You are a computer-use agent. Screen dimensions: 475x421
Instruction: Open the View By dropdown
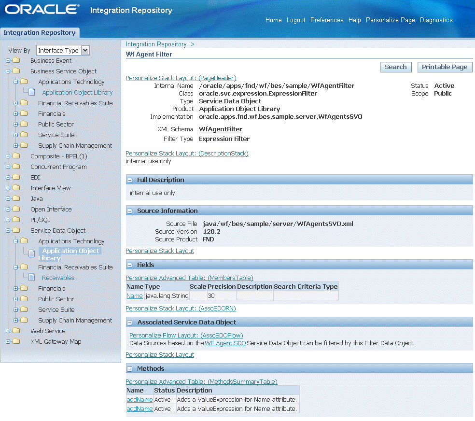(x=63, y=50)
